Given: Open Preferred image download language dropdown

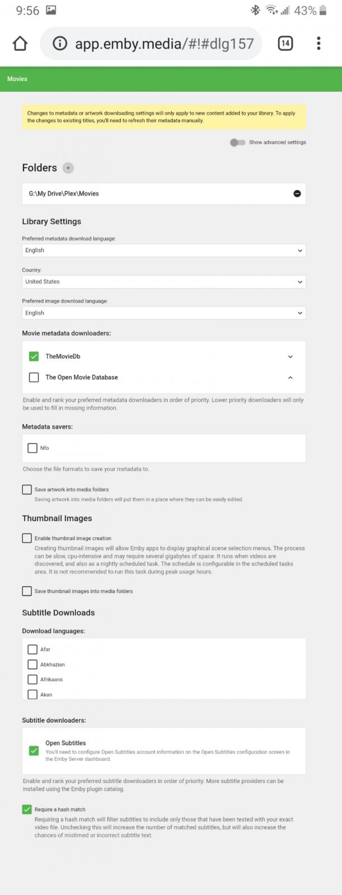Looking at the screenshot, I should (x=164, y=313).
